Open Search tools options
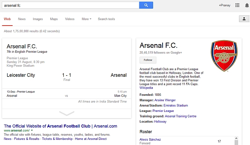250x145 pixels. click(x=106, y=19)
